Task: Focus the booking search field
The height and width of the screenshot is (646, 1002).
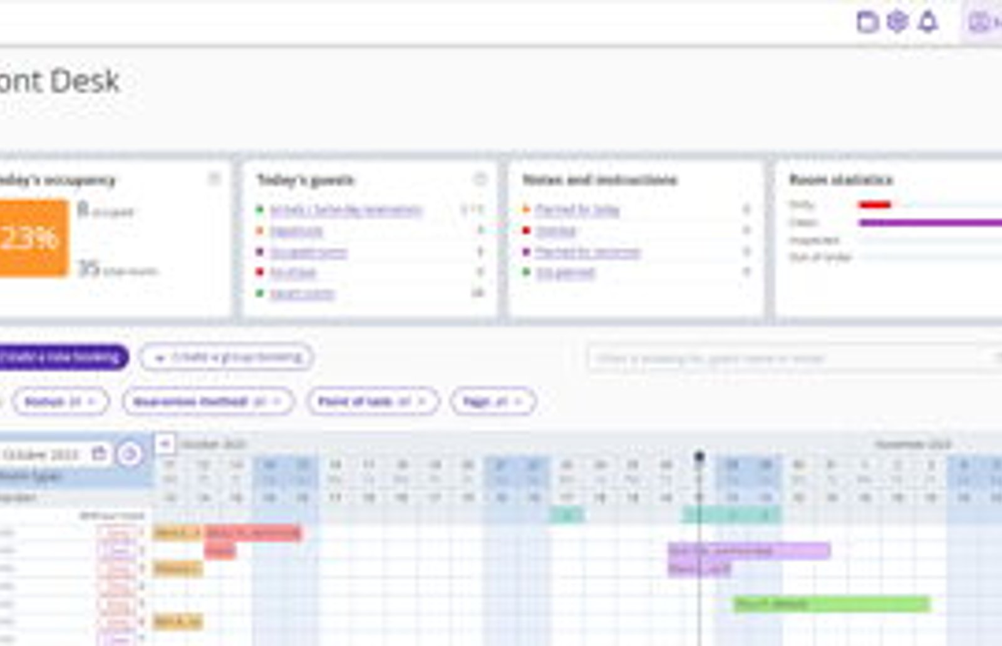Action: tap(794, 359)
